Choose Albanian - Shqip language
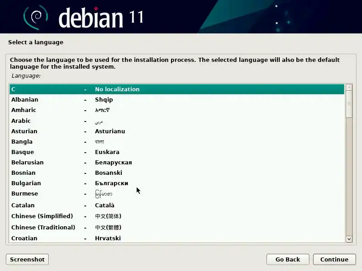Viewport: 362px width, 271px height. [177, 99]
